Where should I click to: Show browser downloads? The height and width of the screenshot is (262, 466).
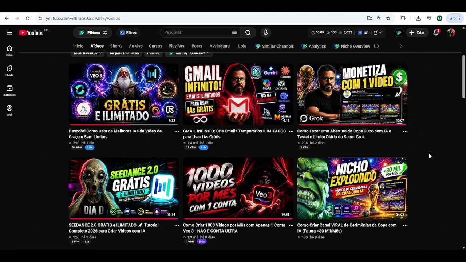(418, 18)
